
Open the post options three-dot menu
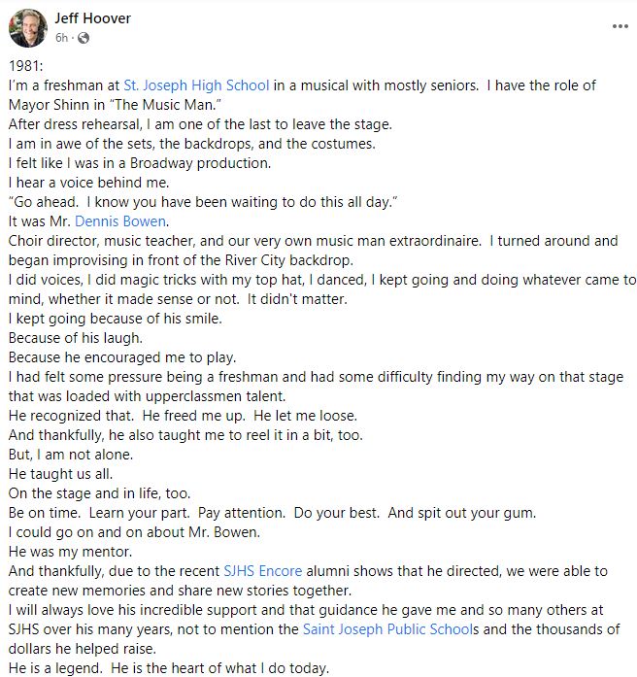coord(619,26)
